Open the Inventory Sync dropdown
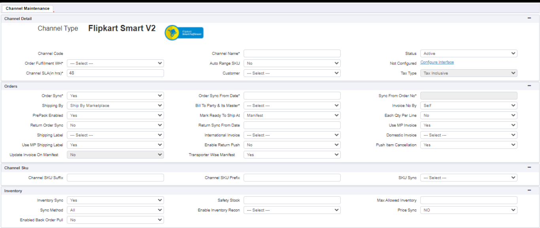540x228 pixels. click(115, 200)
